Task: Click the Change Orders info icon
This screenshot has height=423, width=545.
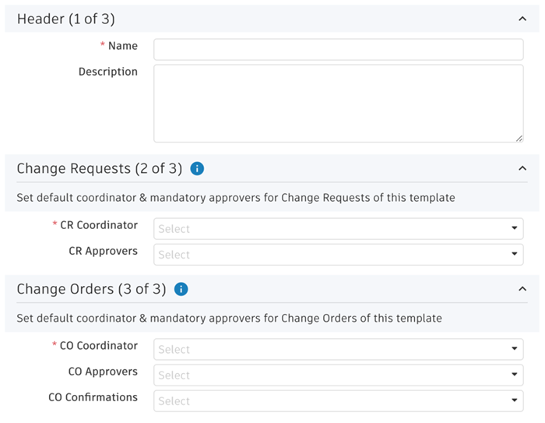Action: point(181,289)
